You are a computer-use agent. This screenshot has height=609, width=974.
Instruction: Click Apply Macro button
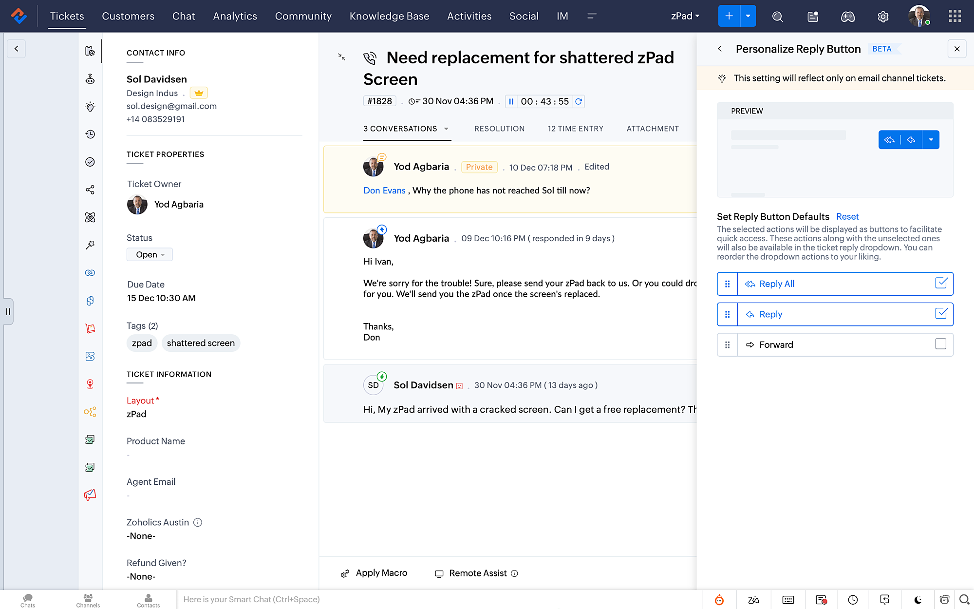(374, 573)
